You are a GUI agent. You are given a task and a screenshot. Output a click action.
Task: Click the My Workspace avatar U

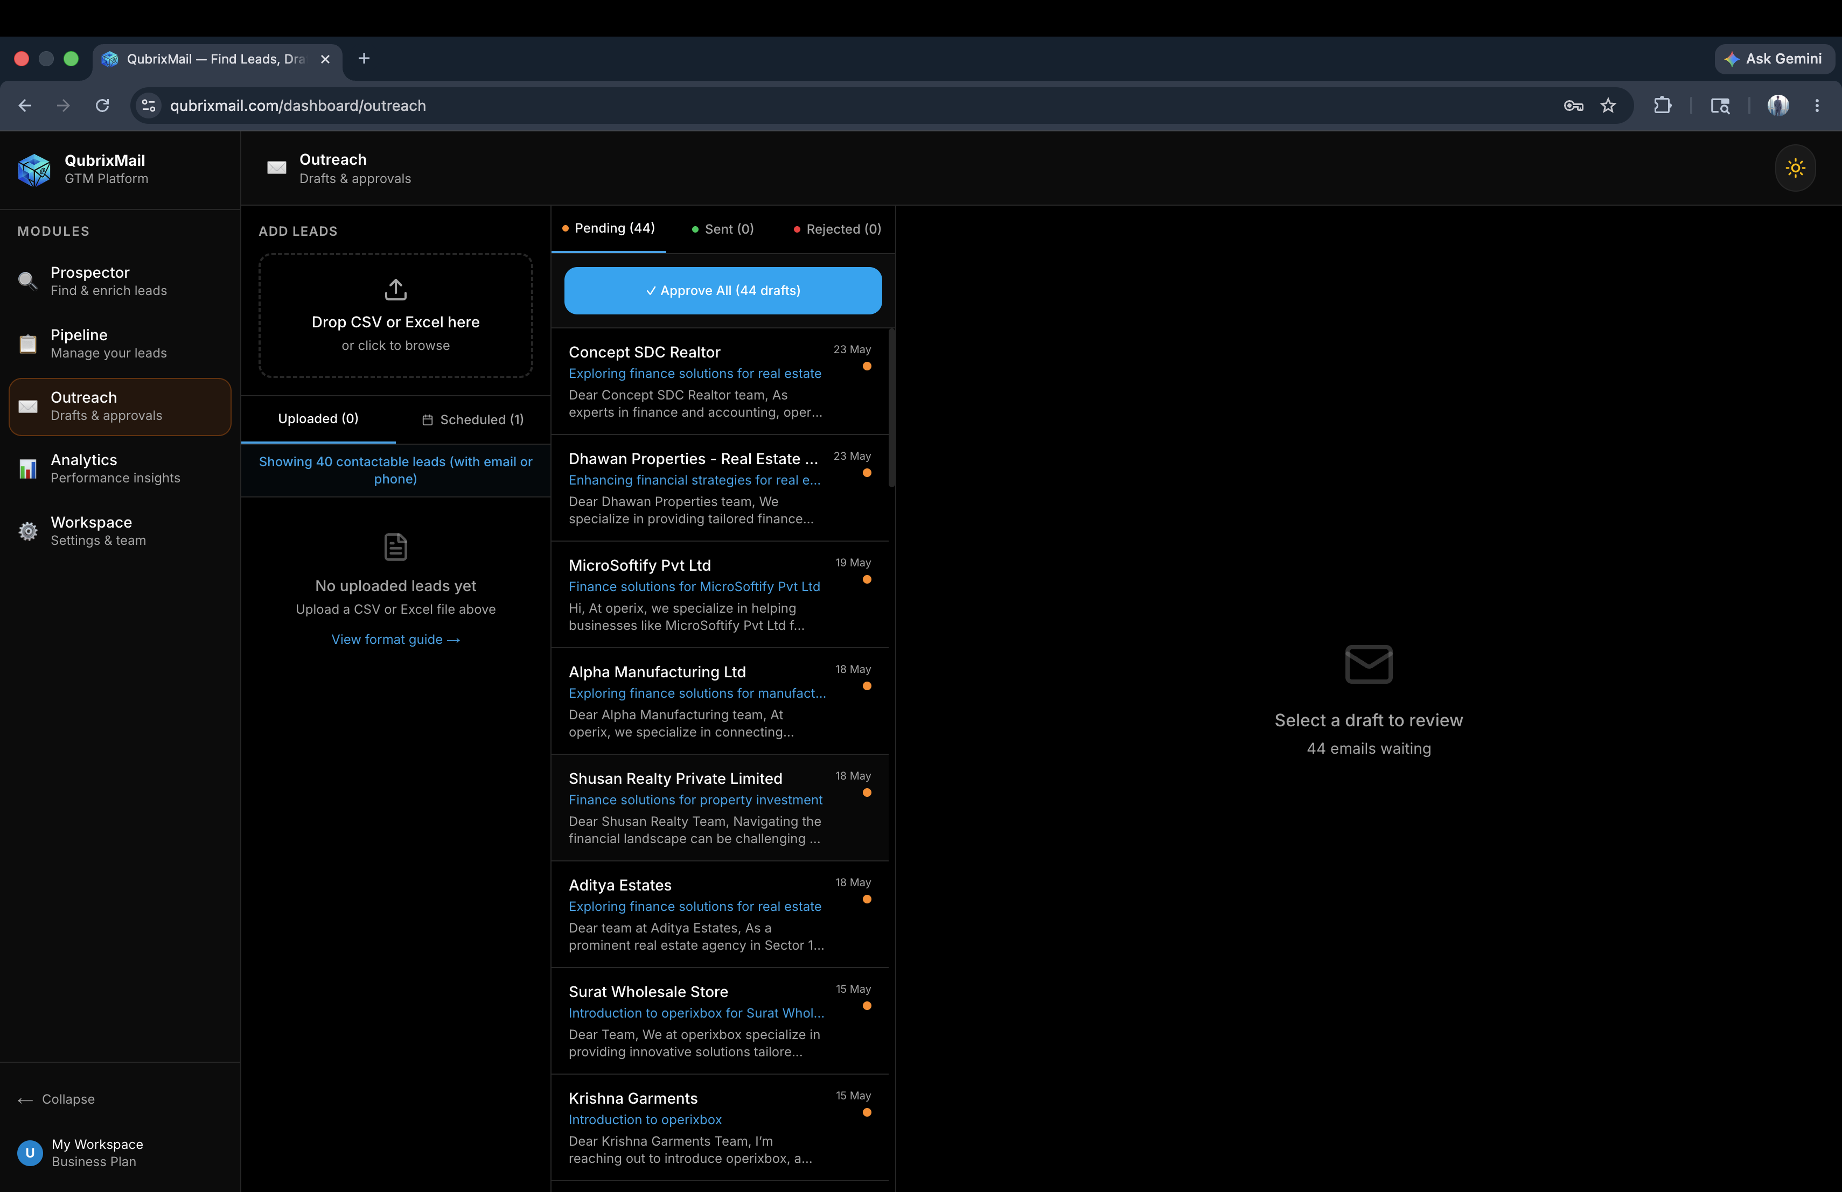[30, 1153]
